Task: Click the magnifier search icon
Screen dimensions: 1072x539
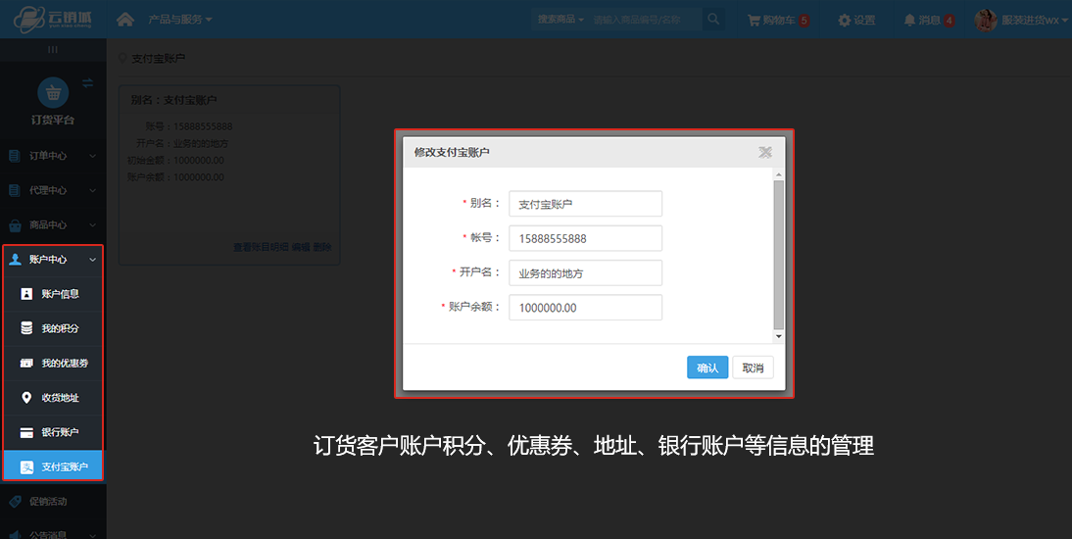Action: (713, 20)
